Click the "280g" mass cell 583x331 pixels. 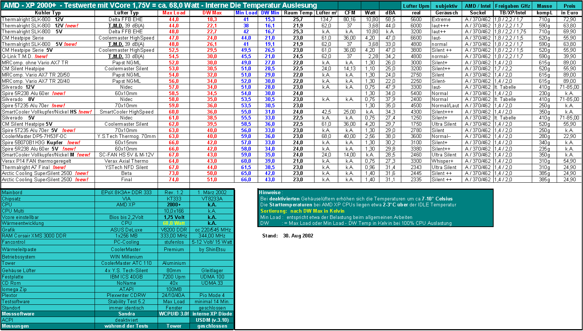point(544,136)
